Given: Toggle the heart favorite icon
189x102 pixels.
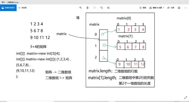Looking at the screenshot, I should [94, 8].
